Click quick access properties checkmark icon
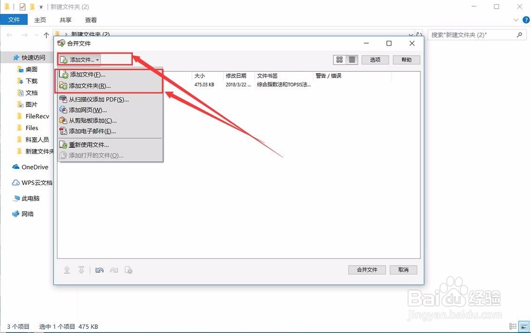 coord(22,7)
